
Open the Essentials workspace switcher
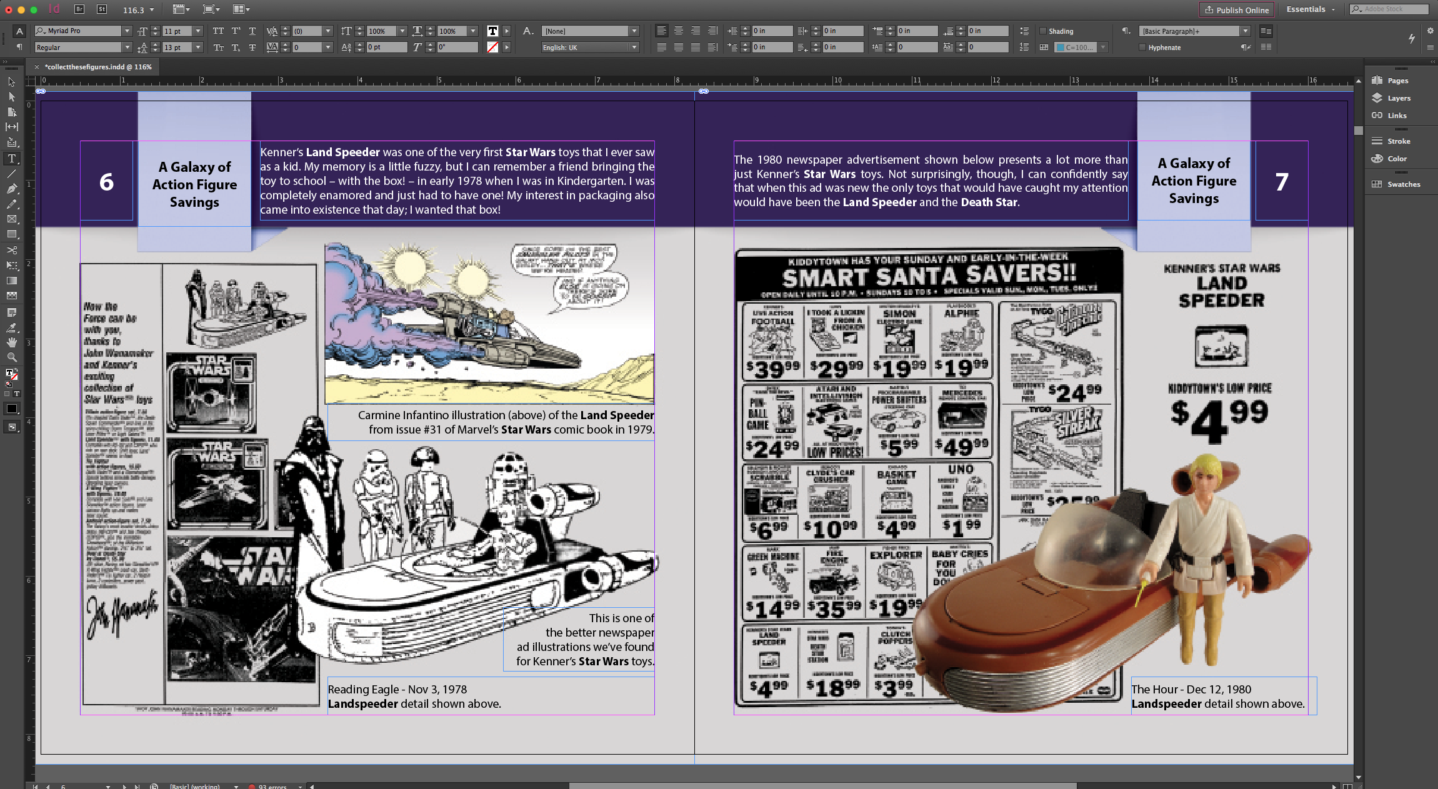click(x=1311, y=9)
